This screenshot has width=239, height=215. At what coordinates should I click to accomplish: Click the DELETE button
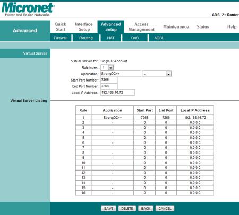pyautogui.click(x=127, y=209)
